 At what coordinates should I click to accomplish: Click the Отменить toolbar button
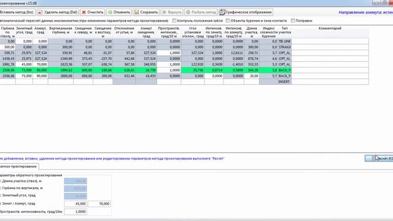[x=119, y=12]
